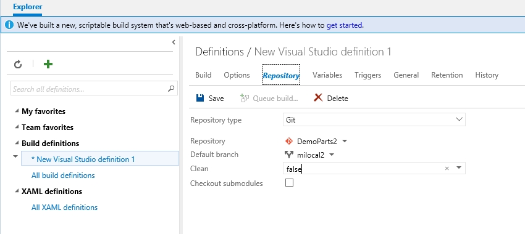Collapse the left pane with the chevron
The height and width of the screenshot is (234, 525).
pos(174,42)
